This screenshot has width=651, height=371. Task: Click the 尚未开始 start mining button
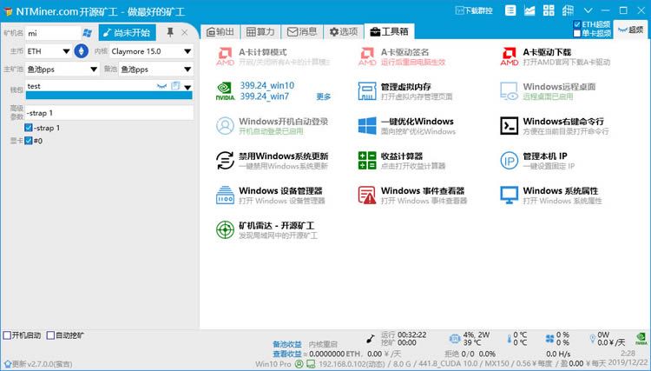pyautogui.click(x=127, y=32)
